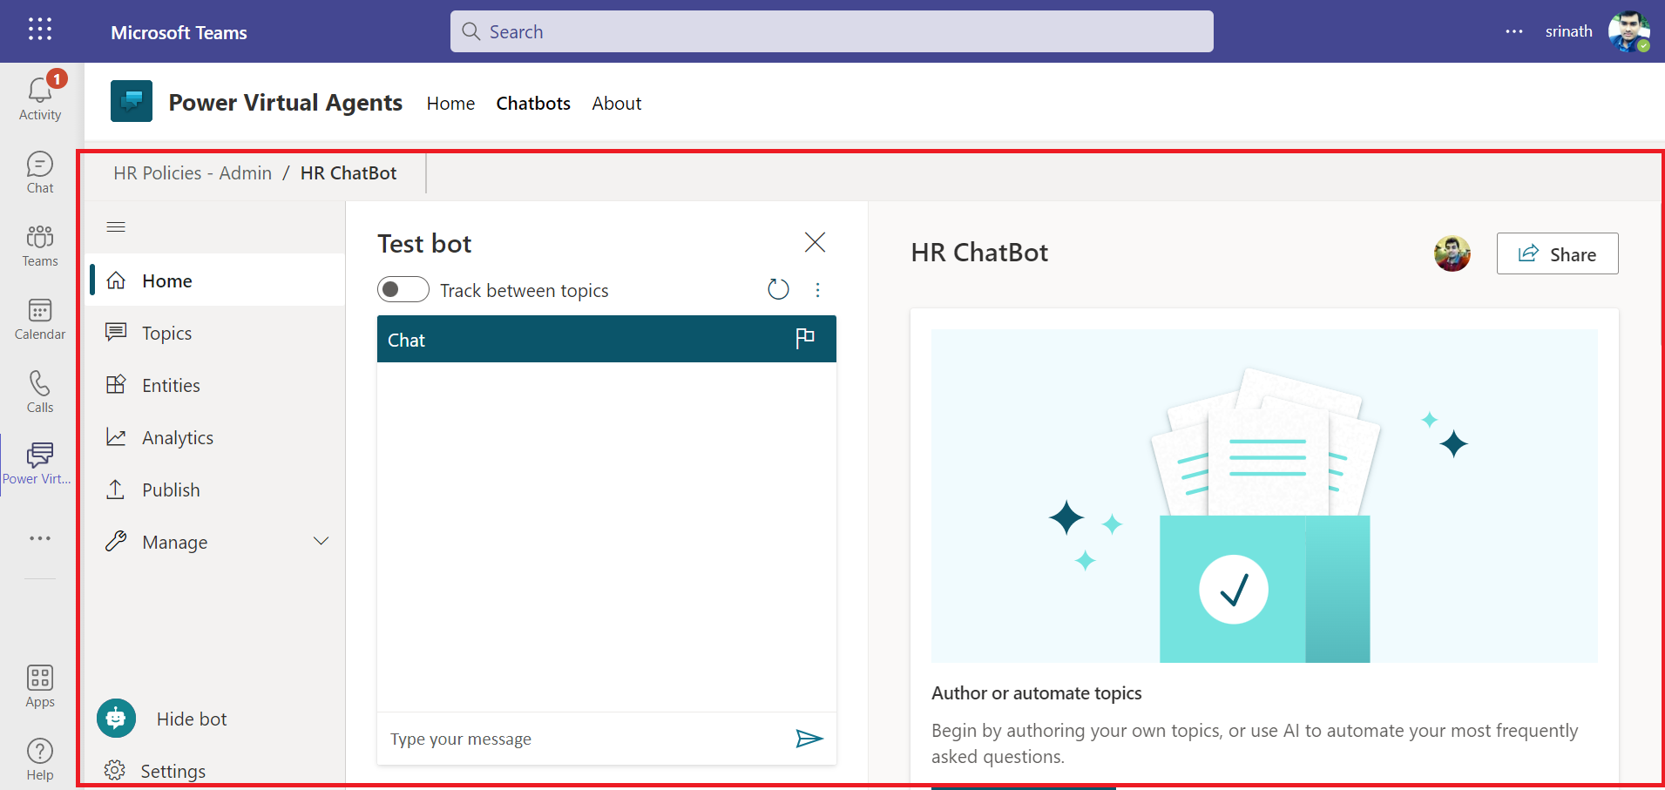1665x790 pixels.
Task: Open the Teams app launcher grid
Action: 40,30
